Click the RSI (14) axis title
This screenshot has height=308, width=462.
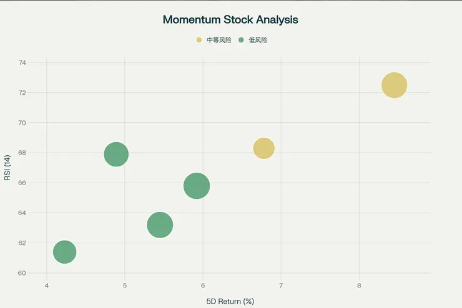click(7, 168)
